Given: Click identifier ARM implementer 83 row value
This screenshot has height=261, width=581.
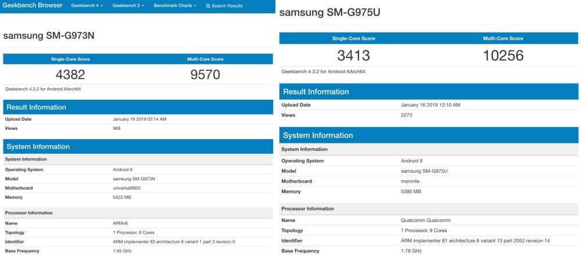Looking at the screenshot, I should (x=174, y=242).
